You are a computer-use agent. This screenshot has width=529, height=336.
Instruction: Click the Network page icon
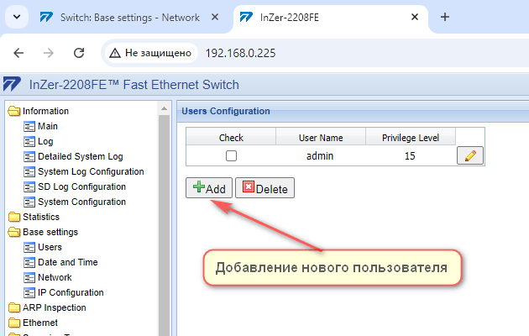point(29,278)
